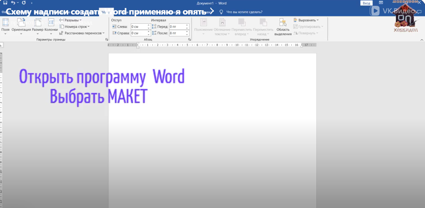Click the lightbulb Tell Me icon
The width and height of the screenshot is (425, 208).
[x=221, y=12]
